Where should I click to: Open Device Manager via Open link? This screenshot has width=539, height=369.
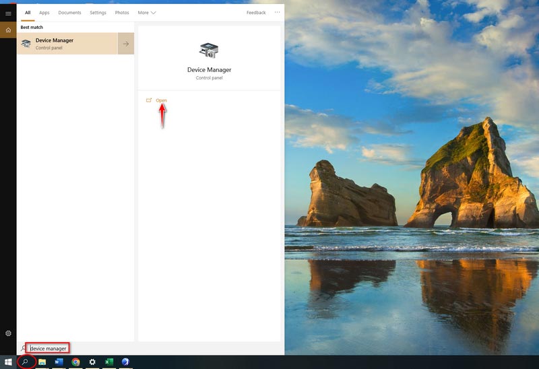tap(161, 100)
